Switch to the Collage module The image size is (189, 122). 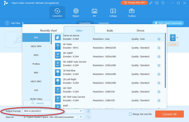113,13
